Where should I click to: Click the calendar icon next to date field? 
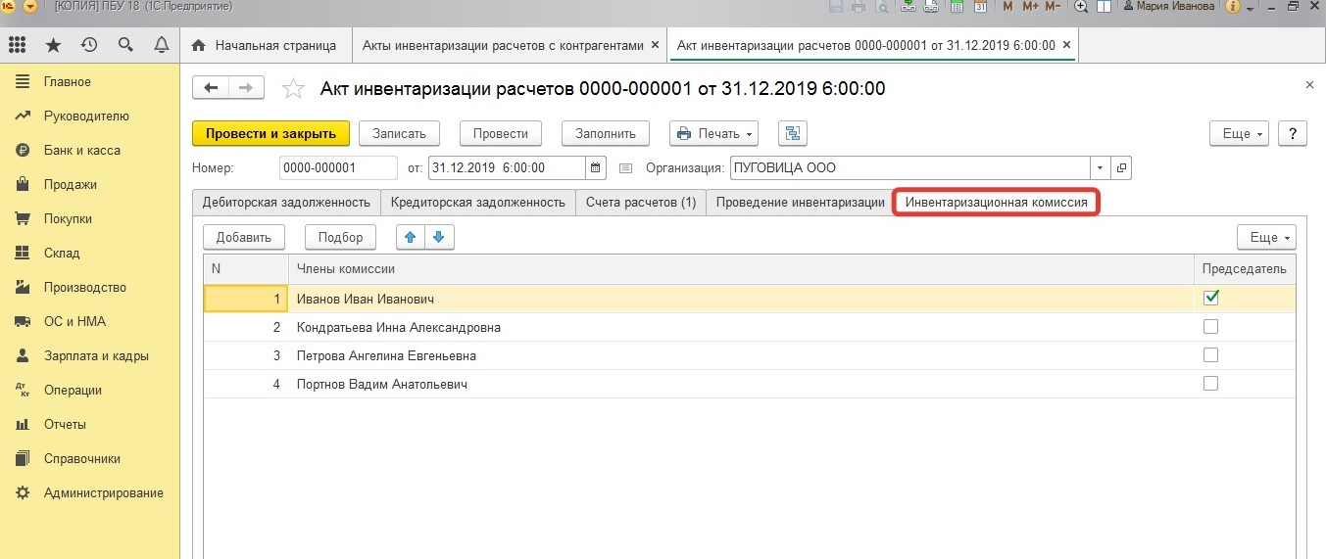(596, 168)
